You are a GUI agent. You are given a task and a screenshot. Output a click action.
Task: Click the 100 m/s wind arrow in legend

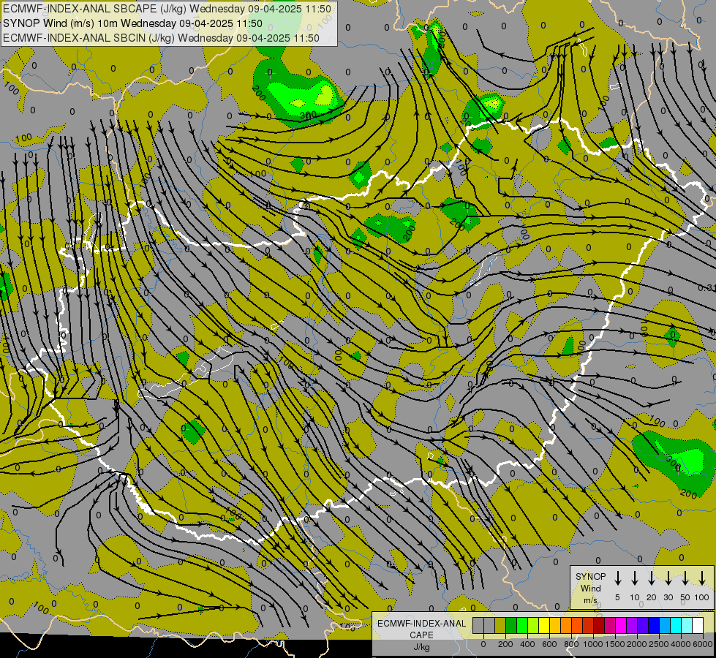point(702,578)
